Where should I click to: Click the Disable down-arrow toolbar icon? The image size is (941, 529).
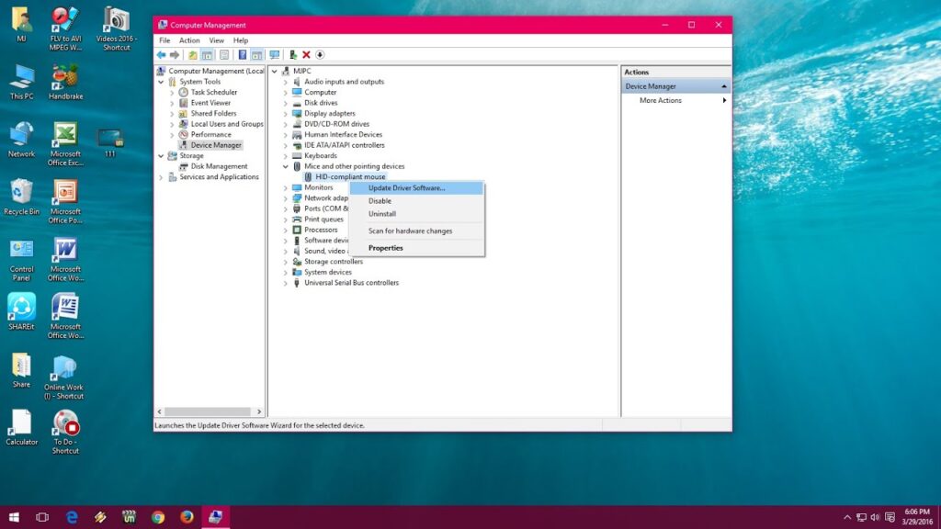click(320, 54)
